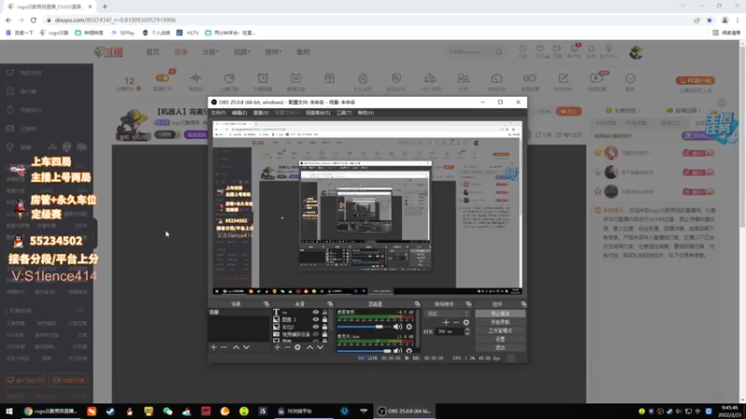This screenshot has width=746, height=419.
Task: Open the OBS transition type dropdown
Action: pyautogui.click(x=448, y=314)
